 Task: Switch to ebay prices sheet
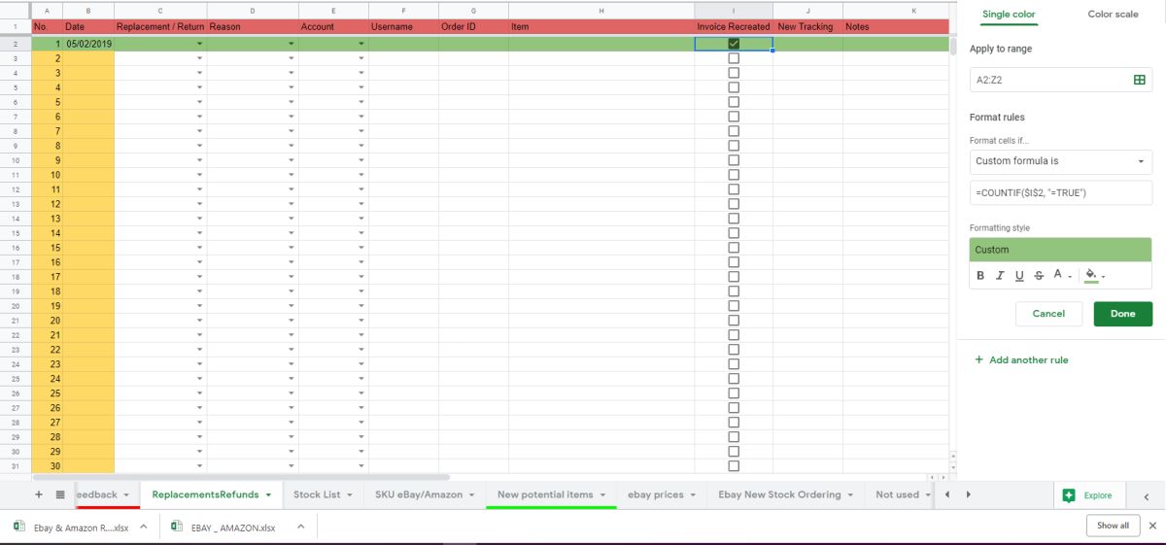pos(656,494)
